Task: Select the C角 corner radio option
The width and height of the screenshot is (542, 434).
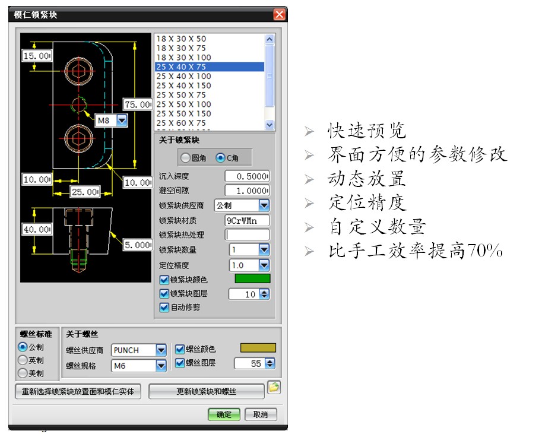Action: tap(221, 158)
